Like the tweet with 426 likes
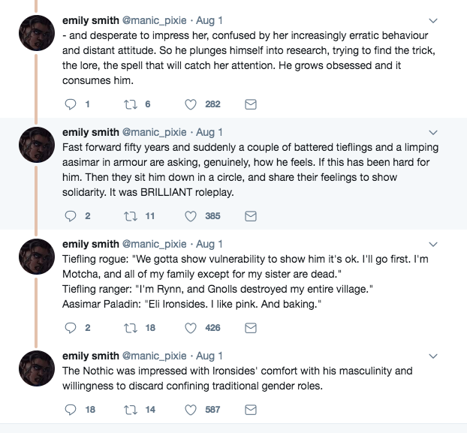 [x=191, y=327]
